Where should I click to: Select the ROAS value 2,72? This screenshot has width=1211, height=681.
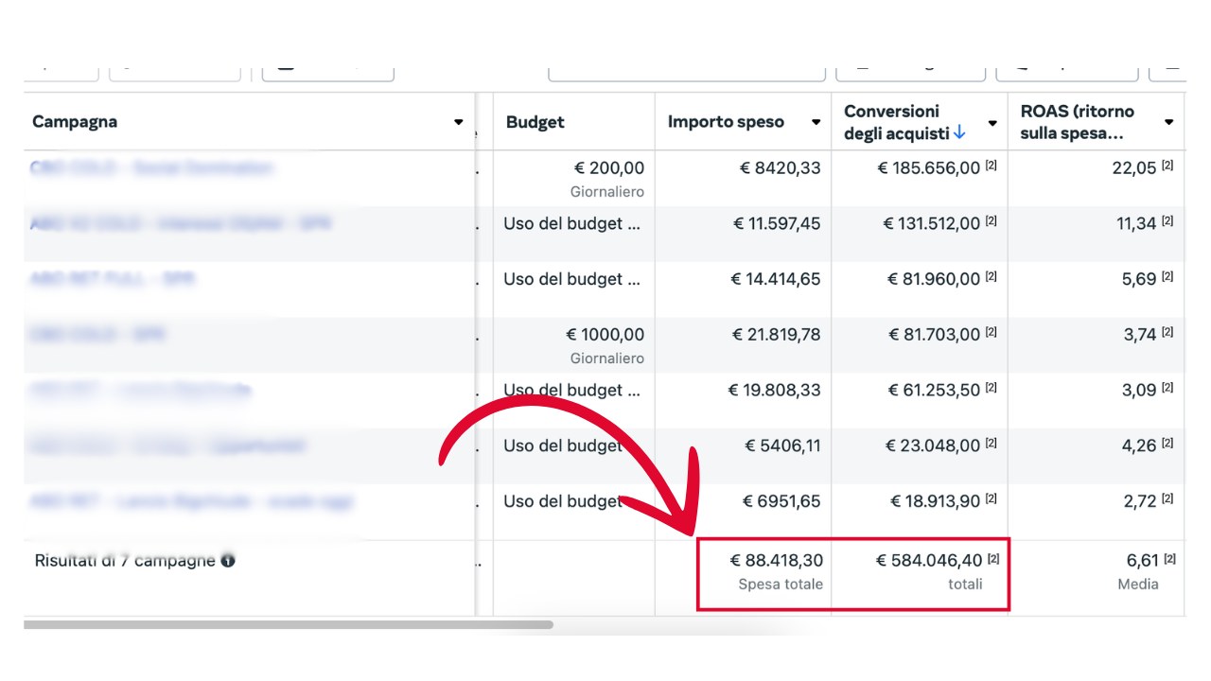coord(1140,501)
